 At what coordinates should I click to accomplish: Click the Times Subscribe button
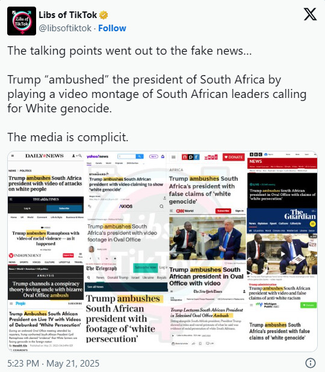point(64,209)
